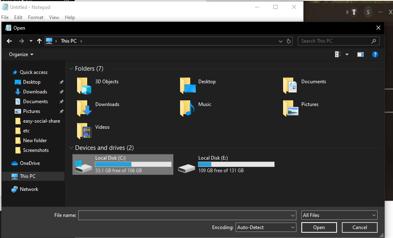Open Notepad File menu

[x=5, y=17]
